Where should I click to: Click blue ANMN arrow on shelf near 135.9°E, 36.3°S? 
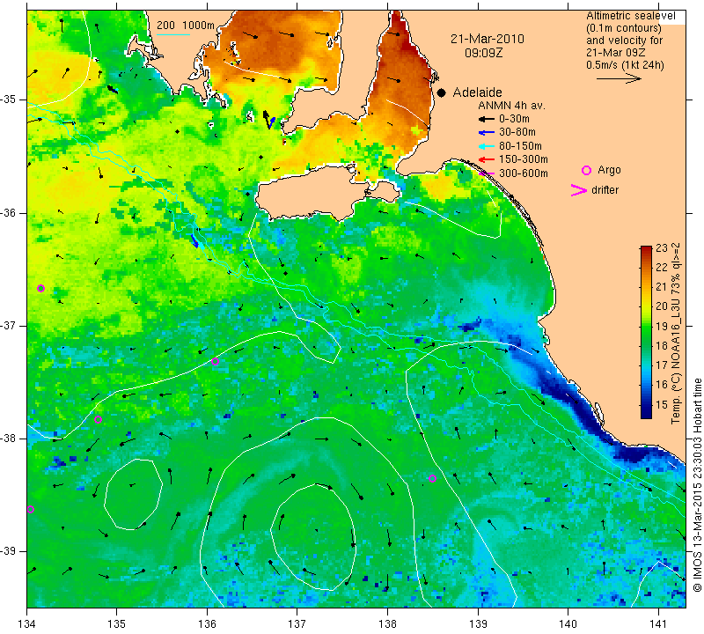(x=194, y=241)
